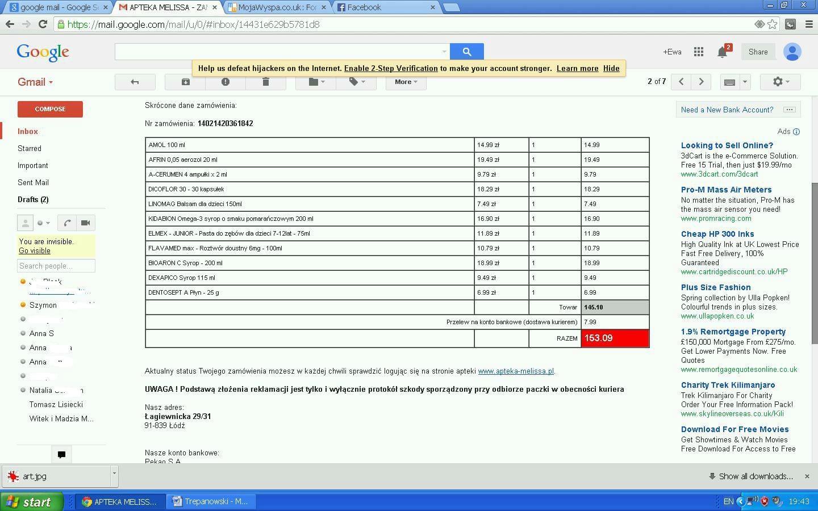This screenshot has height=511, width=818.
Task: Click Learn more in the yellow banner
Action: tap(577, 68)
